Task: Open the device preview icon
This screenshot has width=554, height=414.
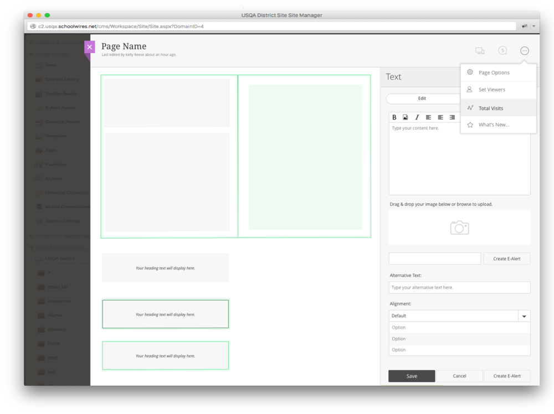Action: (479, 51)
